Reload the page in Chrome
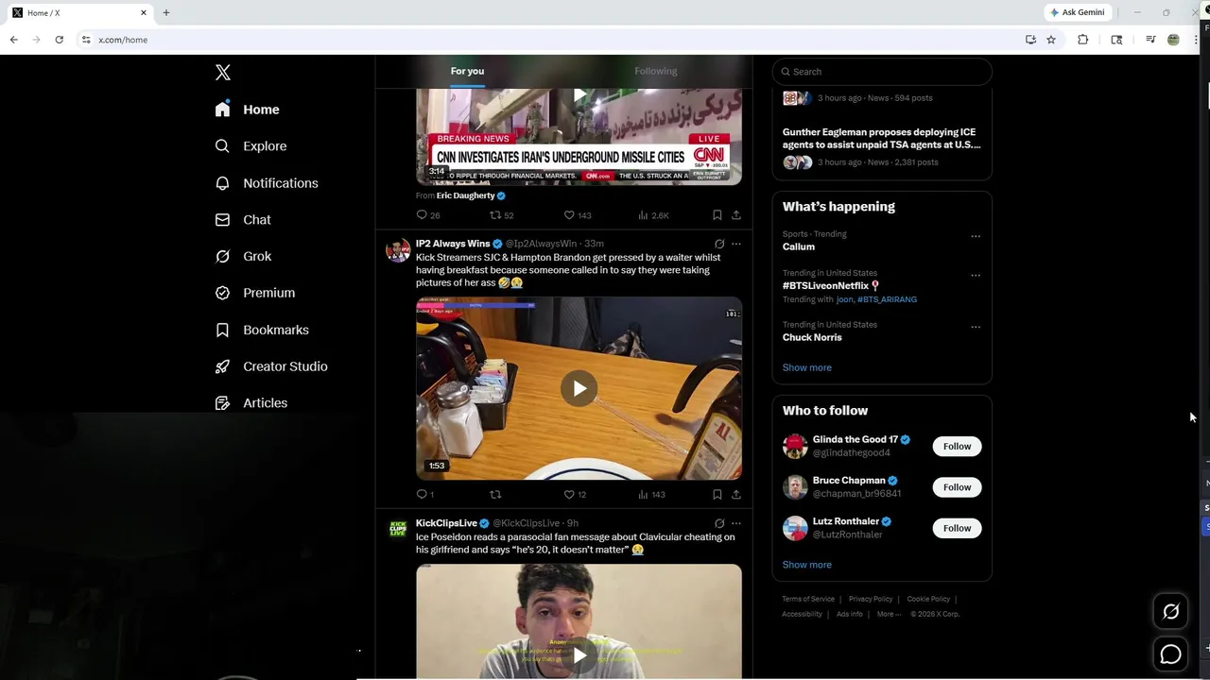This screenshot has height=680, width=1210. click(x=59, y=40)
